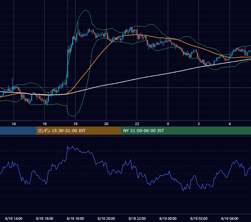Click hour label 22 on upper axis

(137, 124)
